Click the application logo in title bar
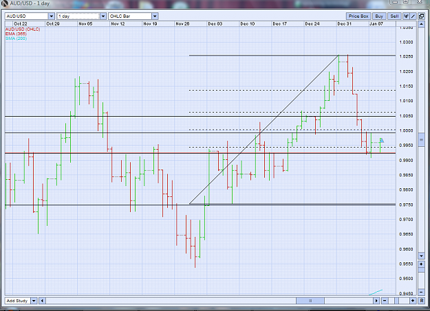Image resolution: width=430 pixels, height=311 pixels. click(x=5, y=3)
